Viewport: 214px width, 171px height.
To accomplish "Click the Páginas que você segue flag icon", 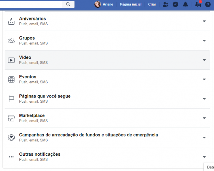I will tap(11, 99).
